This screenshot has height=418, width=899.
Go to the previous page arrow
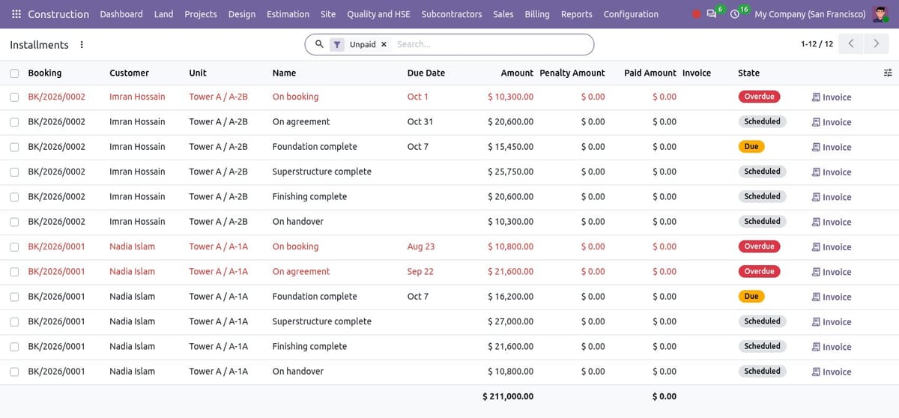click(850, 44)
